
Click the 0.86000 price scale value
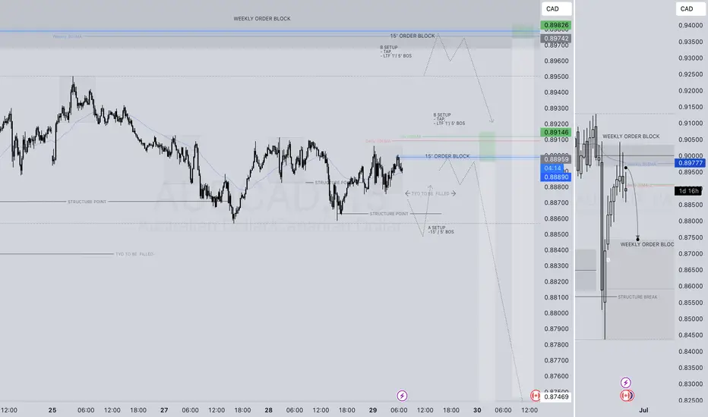tap(691, 286)
